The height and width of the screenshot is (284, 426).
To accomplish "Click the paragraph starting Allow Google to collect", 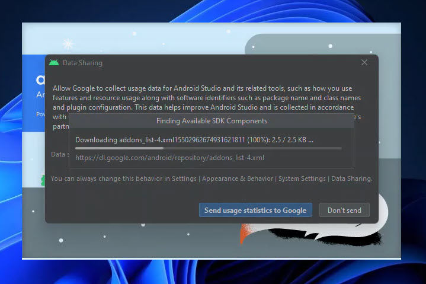I will (x=207, y=107).
